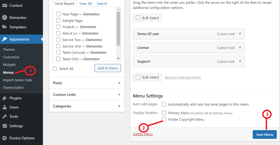The image size is (280, 145).
Task: Expand the Custom Links section
Action: 119,95
